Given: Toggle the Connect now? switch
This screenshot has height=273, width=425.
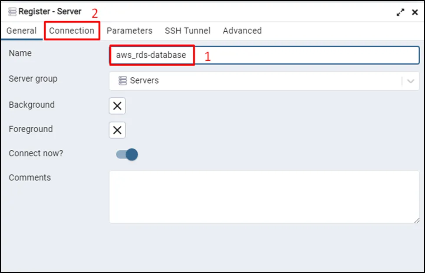Looking at the screenshot, I should pos(127,154).
